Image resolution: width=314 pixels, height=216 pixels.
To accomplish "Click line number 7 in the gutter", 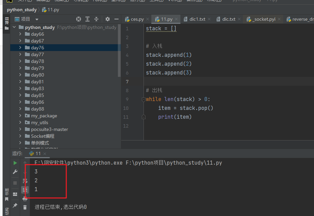I will click(127, 82).
